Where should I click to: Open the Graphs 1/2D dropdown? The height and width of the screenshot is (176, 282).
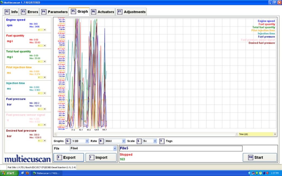pos(80,141)
